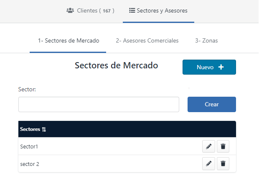Delete Sector1 using the trash icon

223,146
